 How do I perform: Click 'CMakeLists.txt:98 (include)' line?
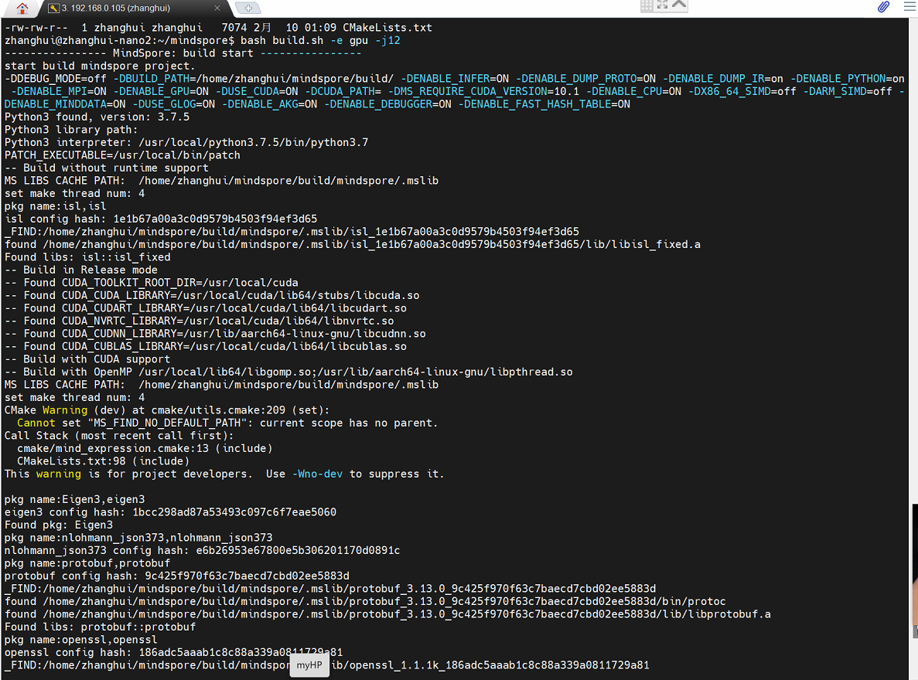[x=103, y=461]
